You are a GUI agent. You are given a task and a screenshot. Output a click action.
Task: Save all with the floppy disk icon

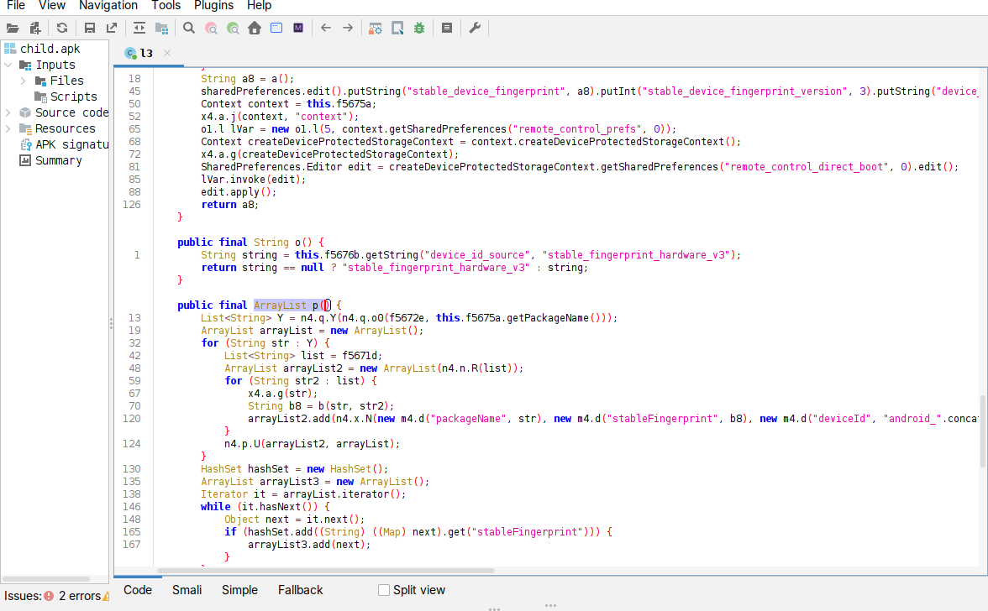point(89,28)
